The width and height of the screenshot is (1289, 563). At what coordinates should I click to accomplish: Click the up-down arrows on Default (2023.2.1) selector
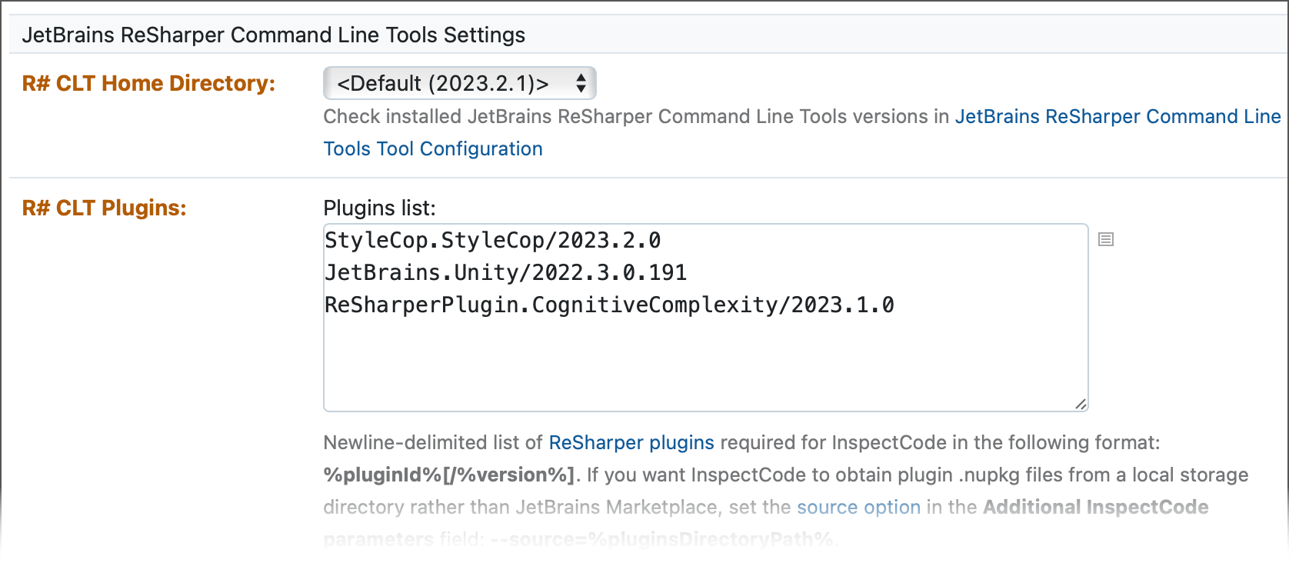[x=581, y=83]
